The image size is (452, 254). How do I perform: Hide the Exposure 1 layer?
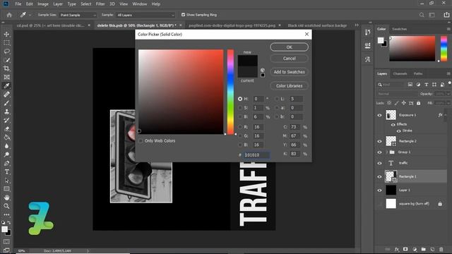coord(379,115)
